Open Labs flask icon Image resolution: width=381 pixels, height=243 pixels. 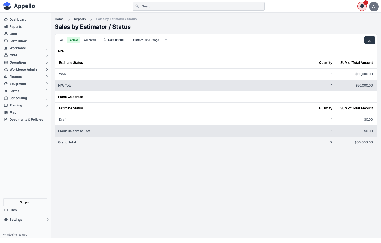click(6, 34)
